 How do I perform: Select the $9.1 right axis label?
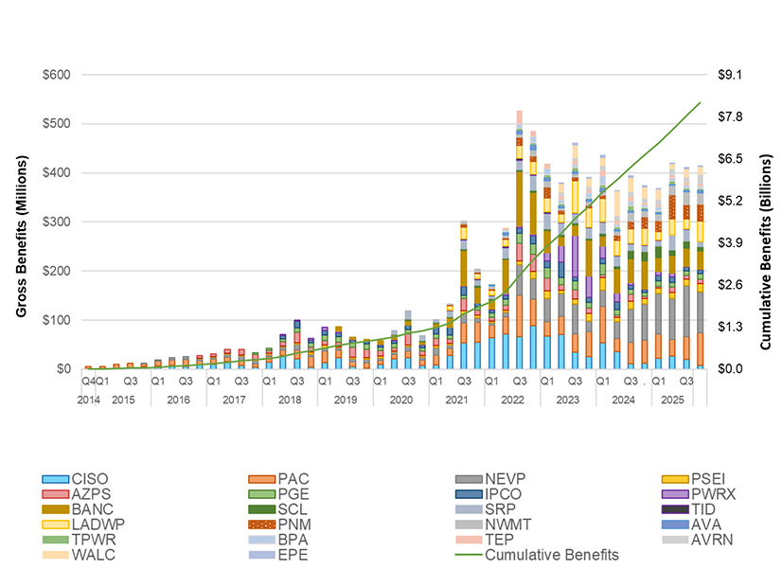click(726, 74)
